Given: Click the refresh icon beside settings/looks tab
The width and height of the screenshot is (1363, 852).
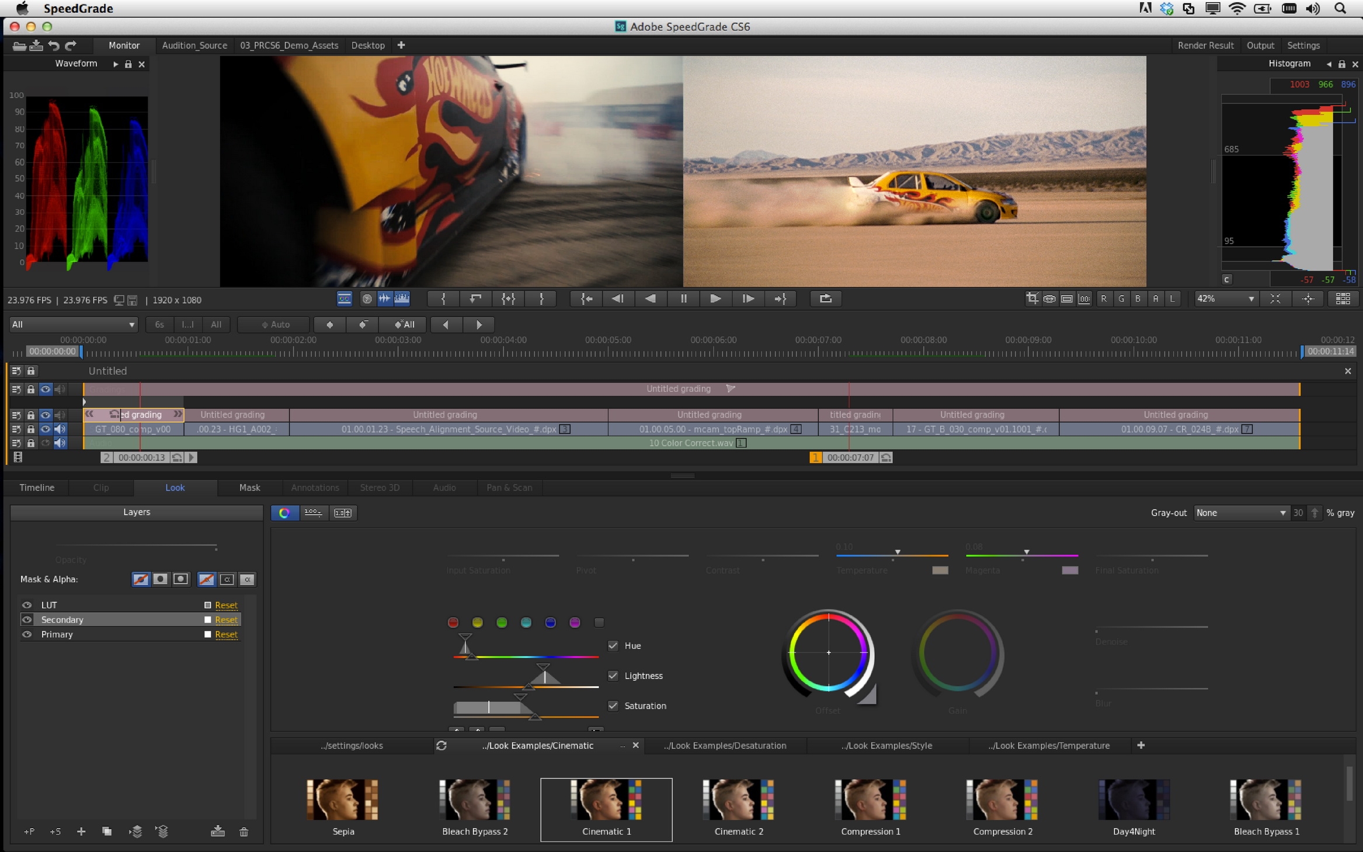Looking at the screenshot, I should (x=441, y=745).
